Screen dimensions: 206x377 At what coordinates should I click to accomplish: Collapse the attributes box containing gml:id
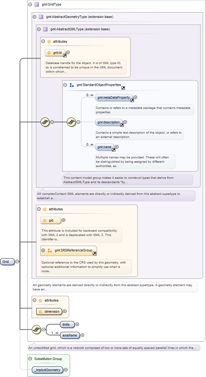(x=43, y=41)
